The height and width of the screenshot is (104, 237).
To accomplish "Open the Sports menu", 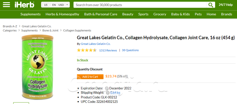I will (143, 14).
